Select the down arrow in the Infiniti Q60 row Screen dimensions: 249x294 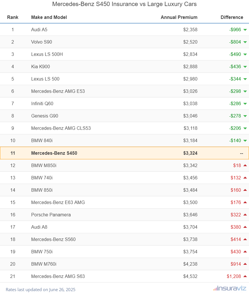tap(245, 104)
